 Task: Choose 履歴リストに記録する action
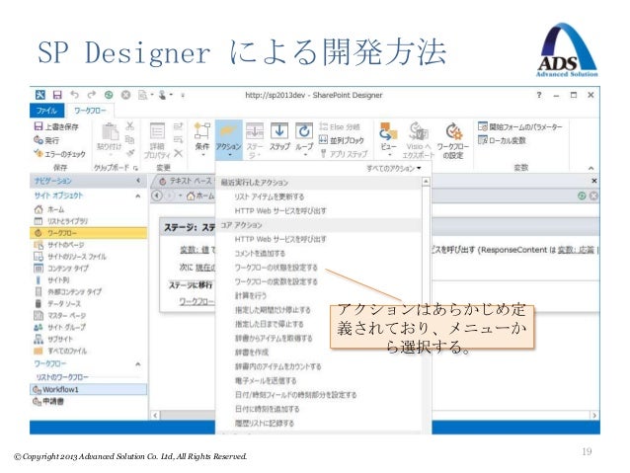[265, 424]
